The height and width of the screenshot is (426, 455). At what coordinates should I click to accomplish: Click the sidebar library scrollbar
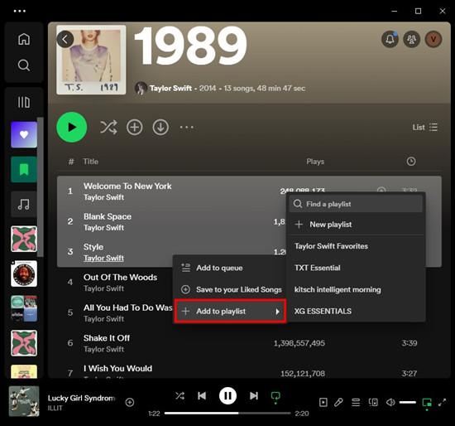click(x=41, y=187)
